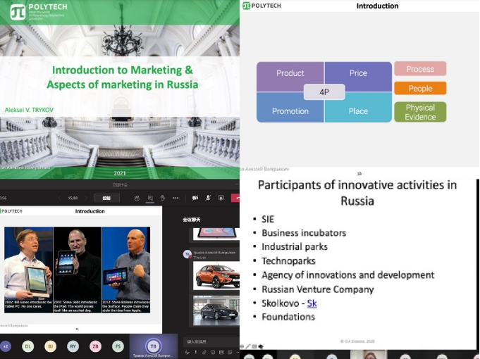Screen dimensions: 480x359
Task: Click the Business incubators bullet
Action: pos(304,233)
